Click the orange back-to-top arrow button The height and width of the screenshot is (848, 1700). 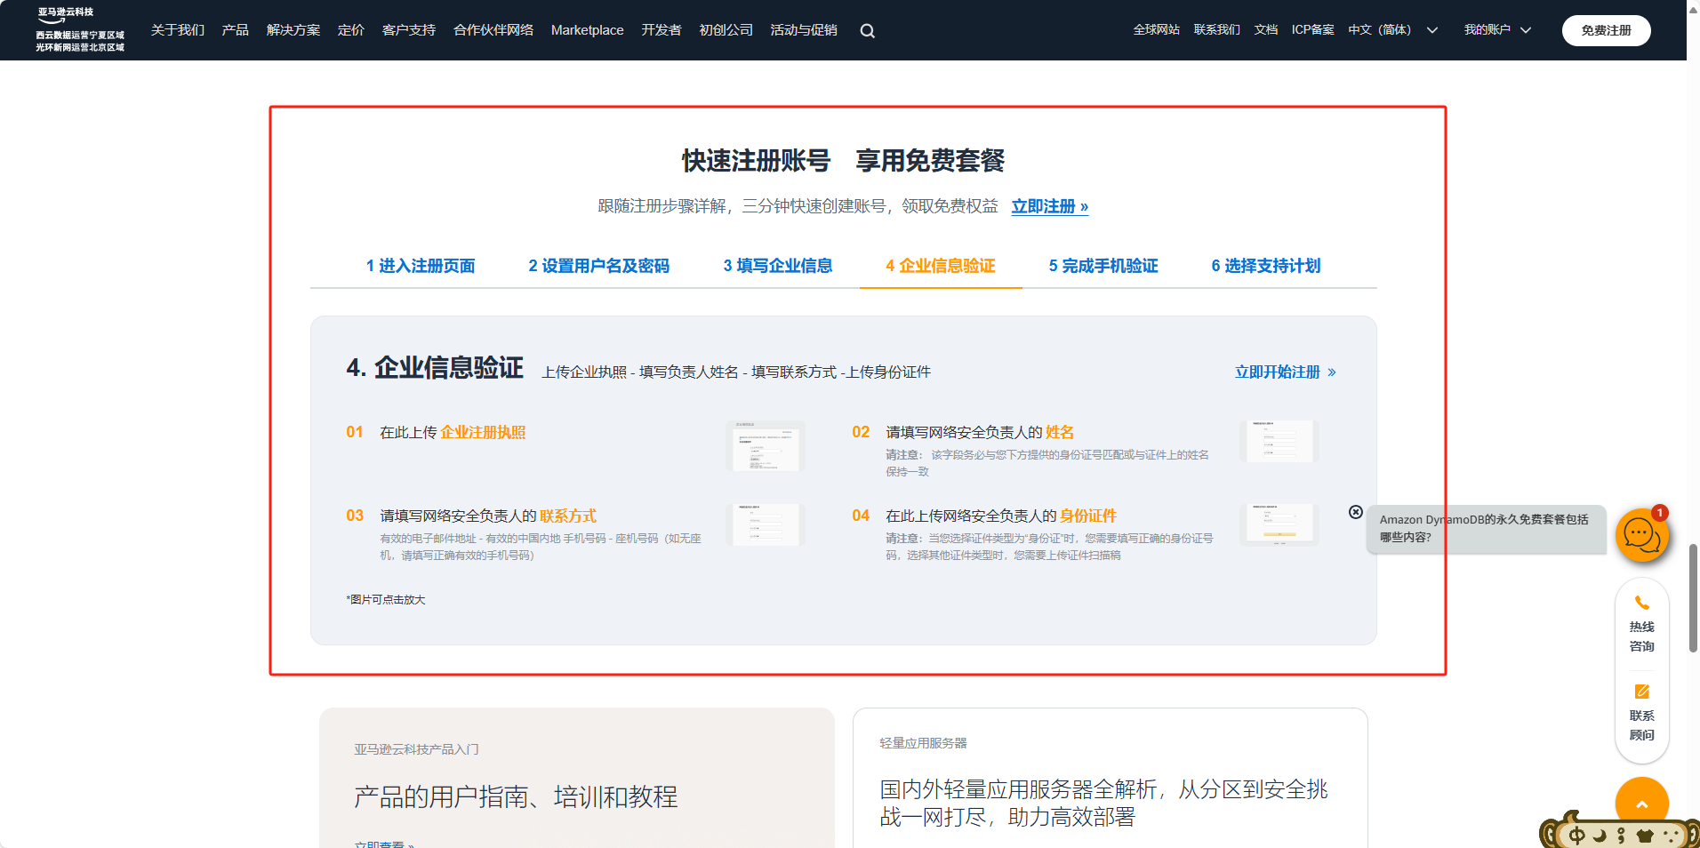[1641, 803]
